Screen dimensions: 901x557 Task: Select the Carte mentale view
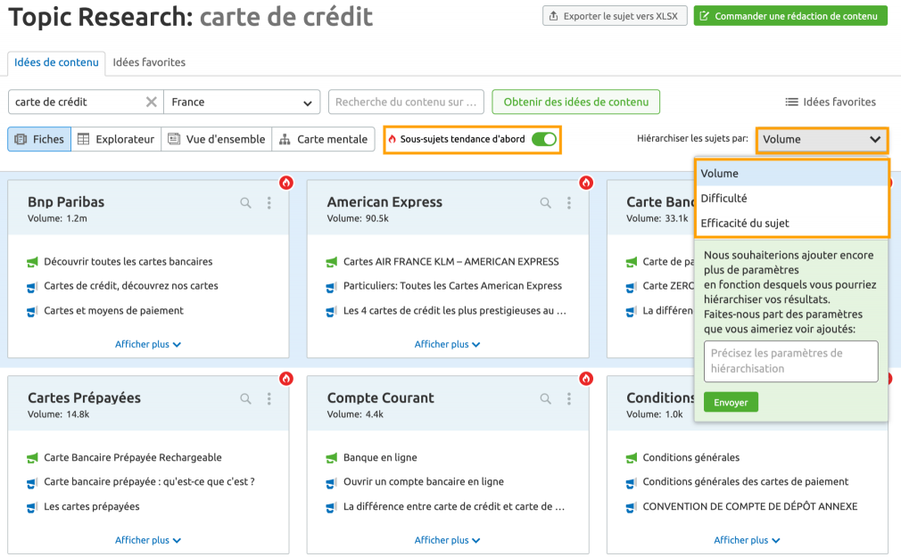pyautogui.click(x=324, y=139)
